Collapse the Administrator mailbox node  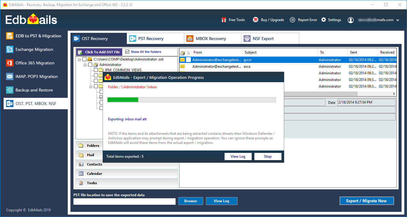coord(85,65)
